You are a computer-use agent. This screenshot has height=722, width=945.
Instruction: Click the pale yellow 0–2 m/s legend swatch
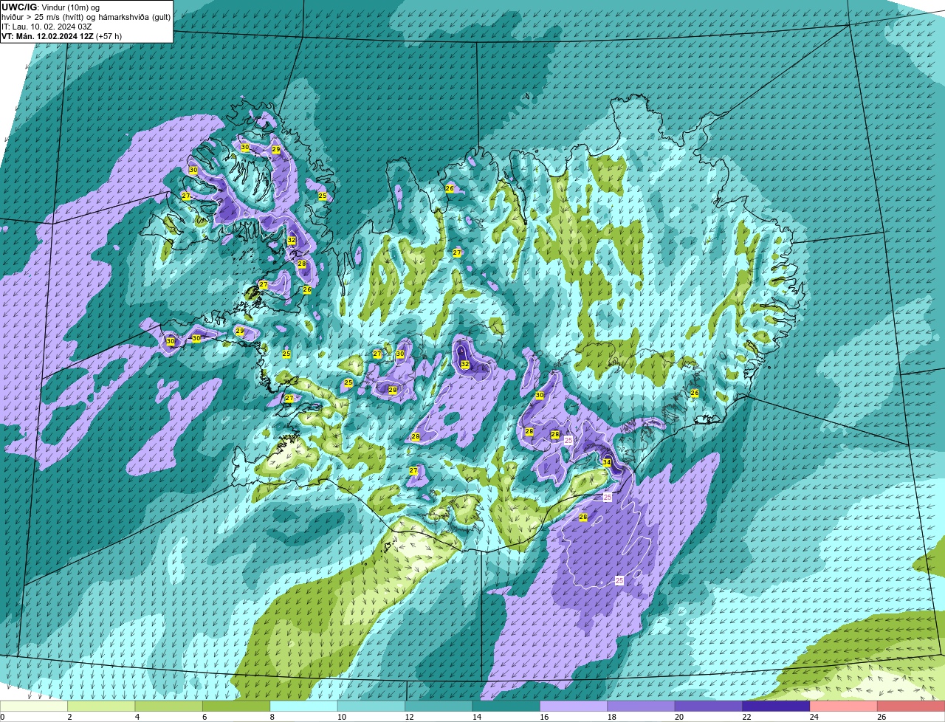pos(34,706)
